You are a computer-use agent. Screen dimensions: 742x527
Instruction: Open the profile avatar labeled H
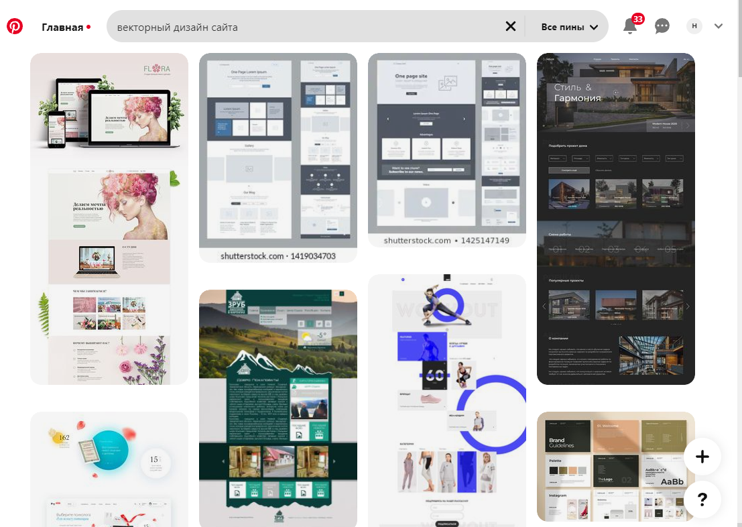click(694, 26)
